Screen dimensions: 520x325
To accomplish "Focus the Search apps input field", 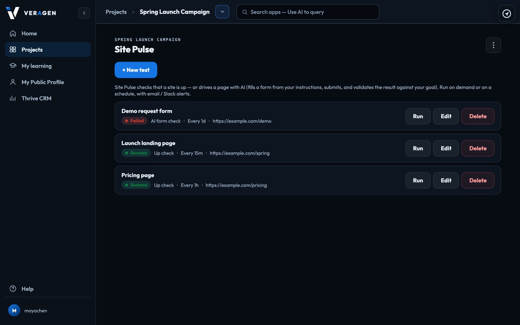I will click(x=308, y=12).
